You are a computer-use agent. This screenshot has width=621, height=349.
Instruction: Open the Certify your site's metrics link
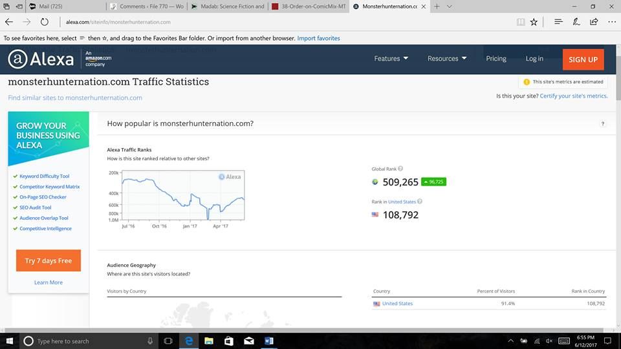tap(573, 96)
